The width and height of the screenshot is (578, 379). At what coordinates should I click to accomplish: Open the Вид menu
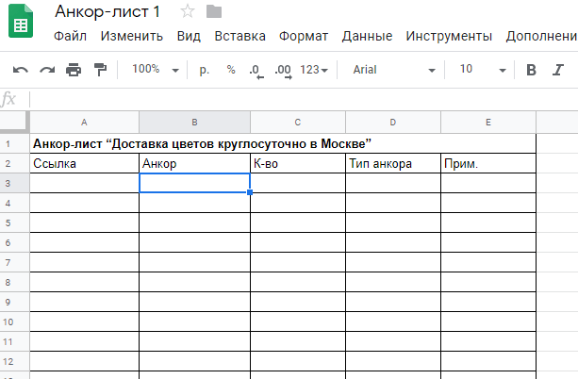pyautogui.click(x=189, y=36)
